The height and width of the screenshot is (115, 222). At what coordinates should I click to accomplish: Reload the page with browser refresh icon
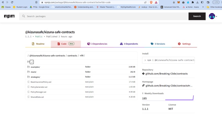(x=12, y=2)
